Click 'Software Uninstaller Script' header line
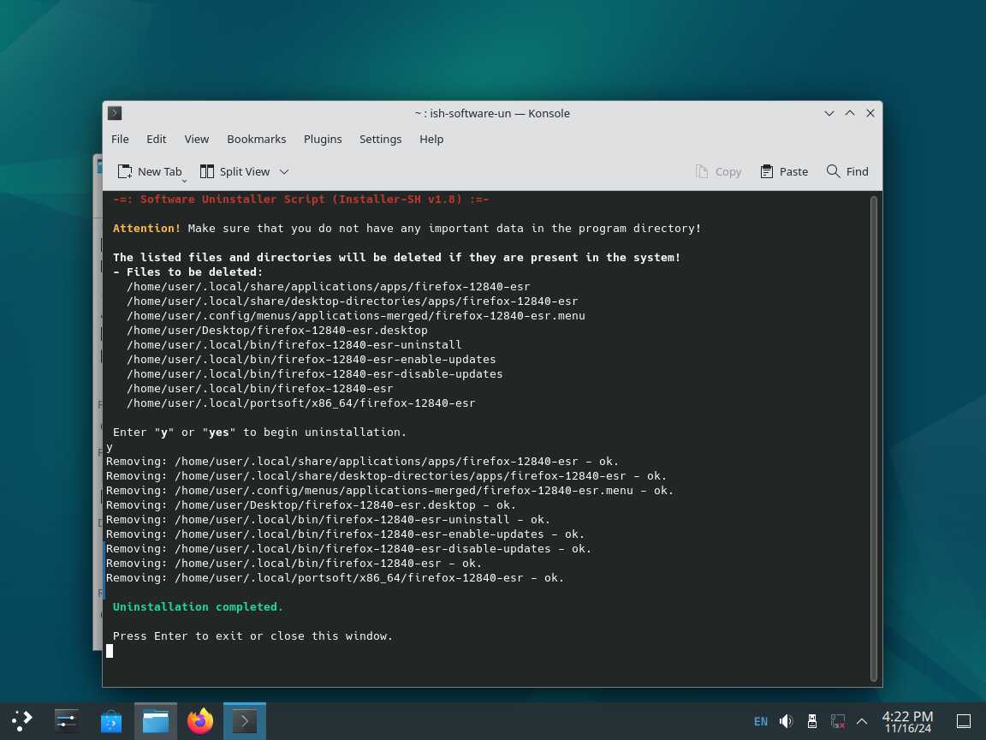 coord(301,199)
